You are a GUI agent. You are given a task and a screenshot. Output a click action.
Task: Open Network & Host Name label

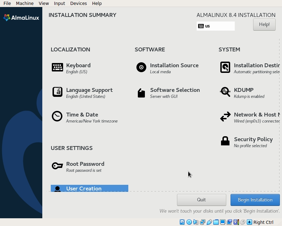(x=257, y=115)
